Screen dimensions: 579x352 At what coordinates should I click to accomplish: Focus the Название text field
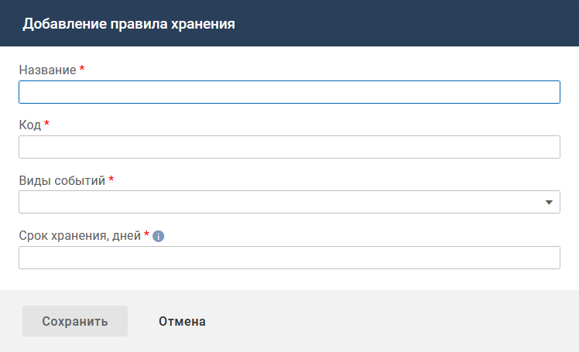pyautogui.click(x=289, y=93)
